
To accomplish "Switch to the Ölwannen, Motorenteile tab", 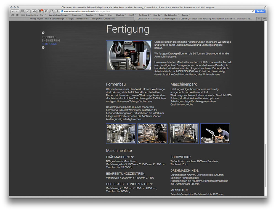I will click(x=195, y=19).
